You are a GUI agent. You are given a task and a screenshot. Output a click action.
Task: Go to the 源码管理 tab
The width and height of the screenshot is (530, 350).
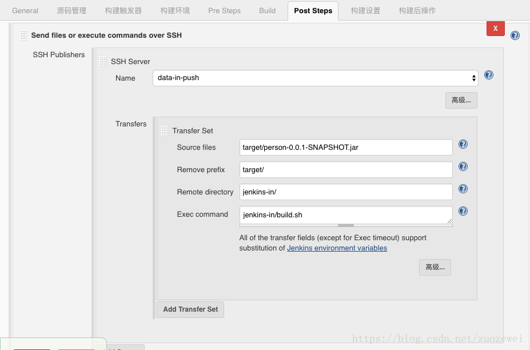tap(72, 10)
